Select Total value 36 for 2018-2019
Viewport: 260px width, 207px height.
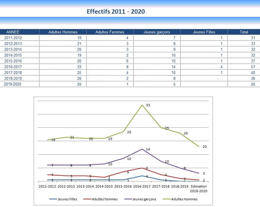253,78
